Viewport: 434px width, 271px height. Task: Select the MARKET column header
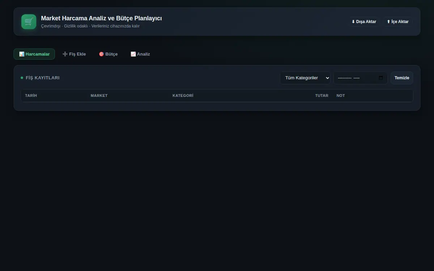coord(99,96)
